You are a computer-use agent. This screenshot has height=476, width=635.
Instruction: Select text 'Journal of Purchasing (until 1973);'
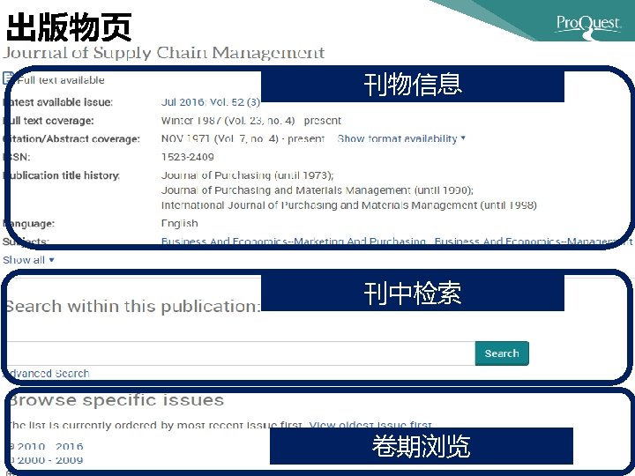point(248,175)
